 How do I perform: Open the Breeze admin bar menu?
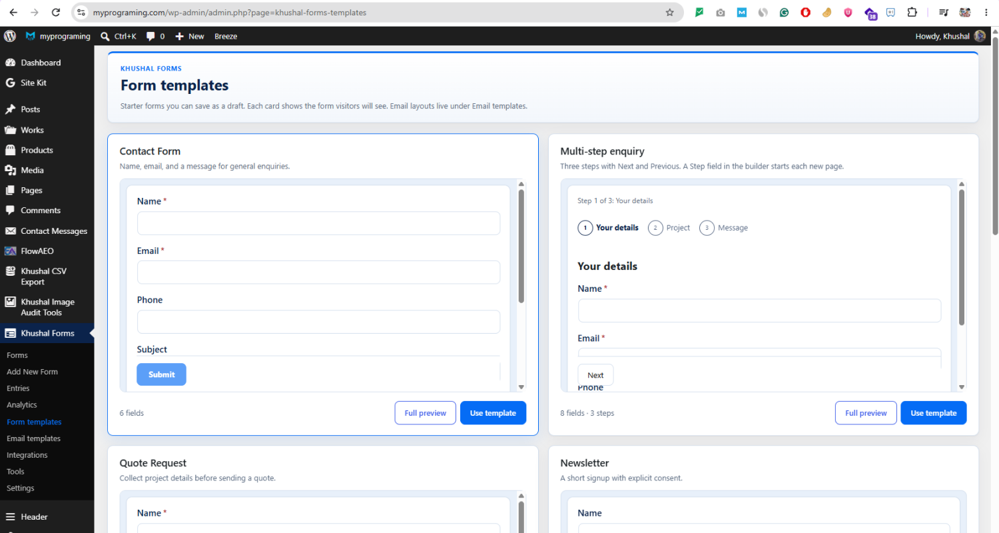click(226, 36)
